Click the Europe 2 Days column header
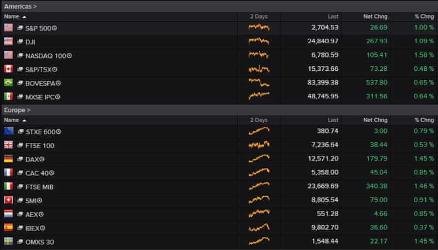Viewport: 438px width, 250px height. coord(259,121)
